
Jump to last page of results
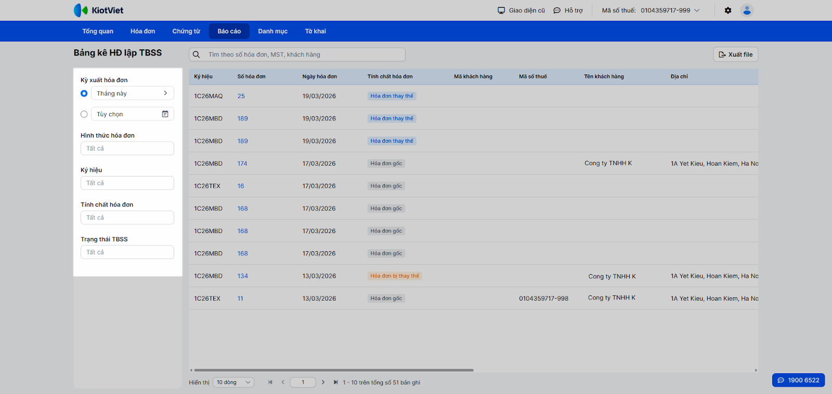(335, 383)
